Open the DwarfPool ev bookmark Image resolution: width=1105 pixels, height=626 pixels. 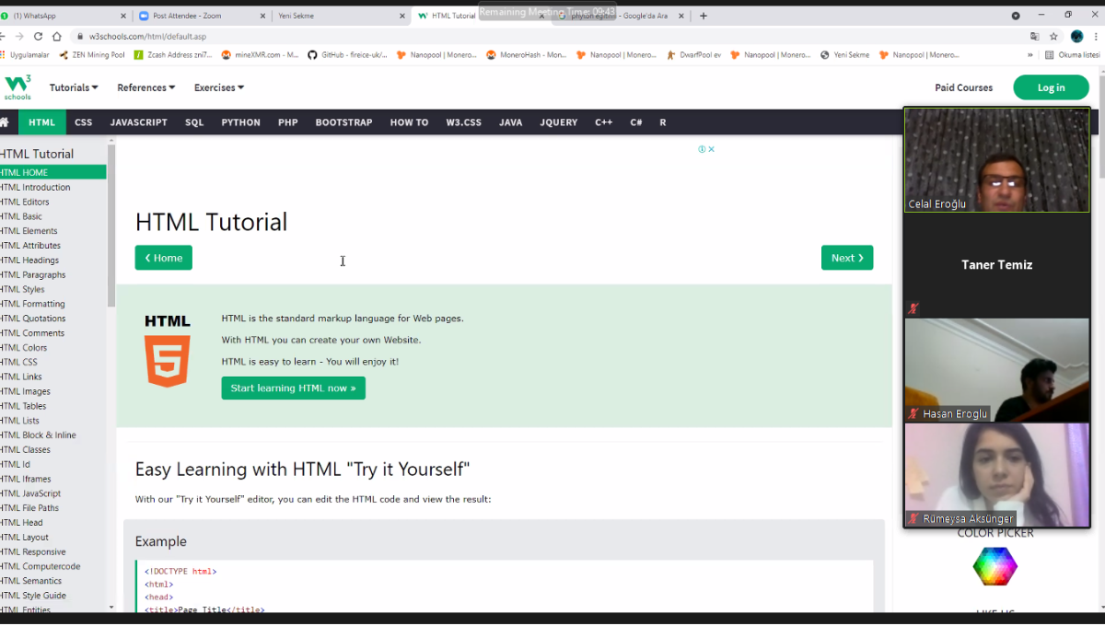(693, 55)
